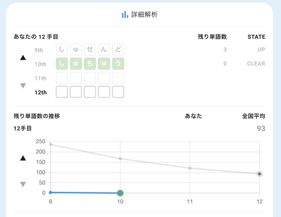Click the STATE column header
Screen dimensions: 281x217
click(x=256, y=37)
